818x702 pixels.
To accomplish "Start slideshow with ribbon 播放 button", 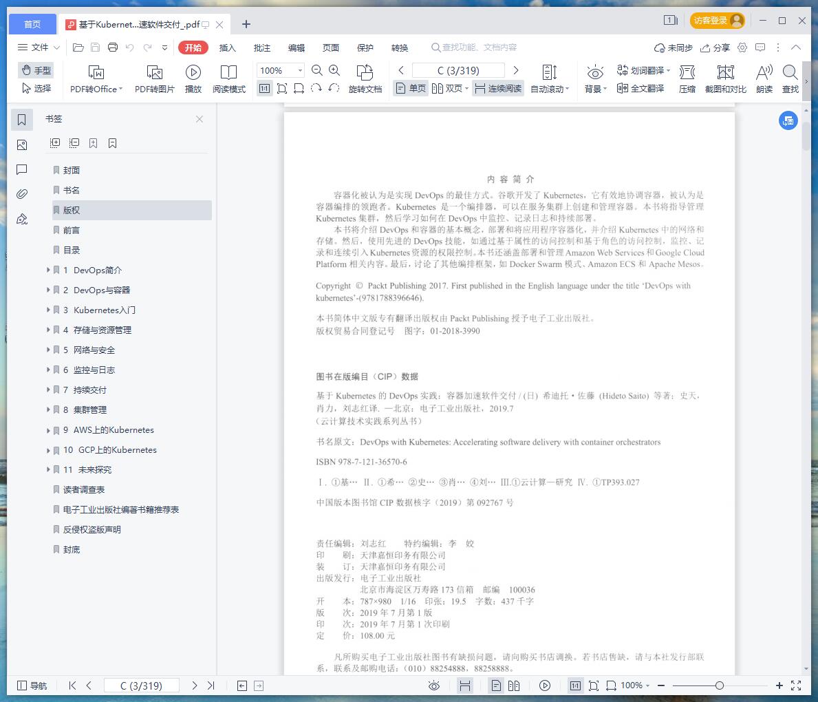I will [193, 79].
